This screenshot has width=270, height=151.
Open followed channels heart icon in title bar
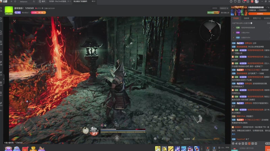tap(235, 1)
